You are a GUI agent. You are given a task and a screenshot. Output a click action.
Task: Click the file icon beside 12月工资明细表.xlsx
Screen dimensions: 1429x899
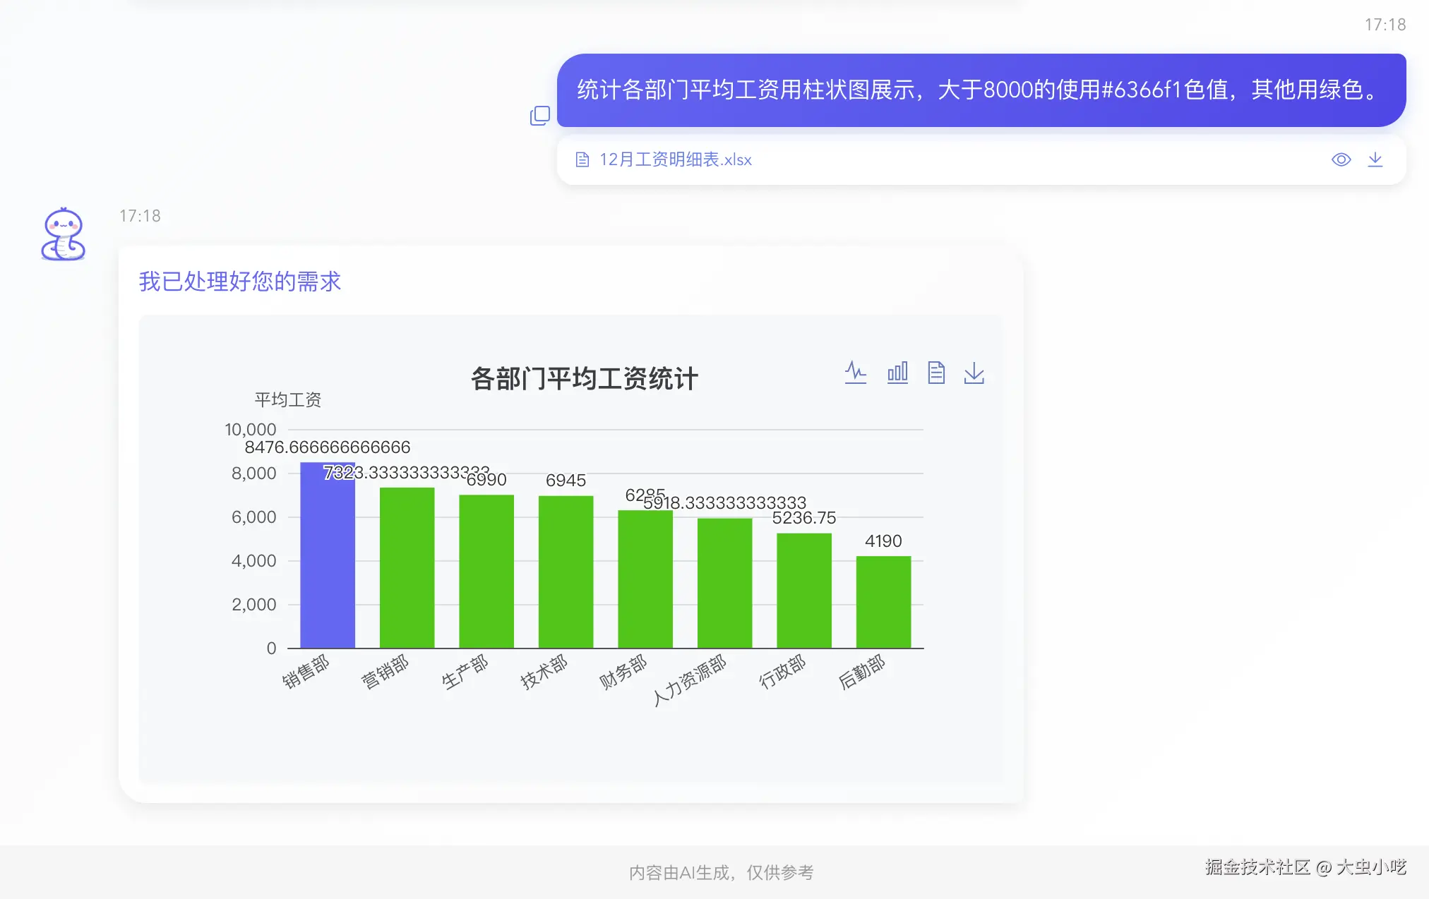click(x=582, y=159)
